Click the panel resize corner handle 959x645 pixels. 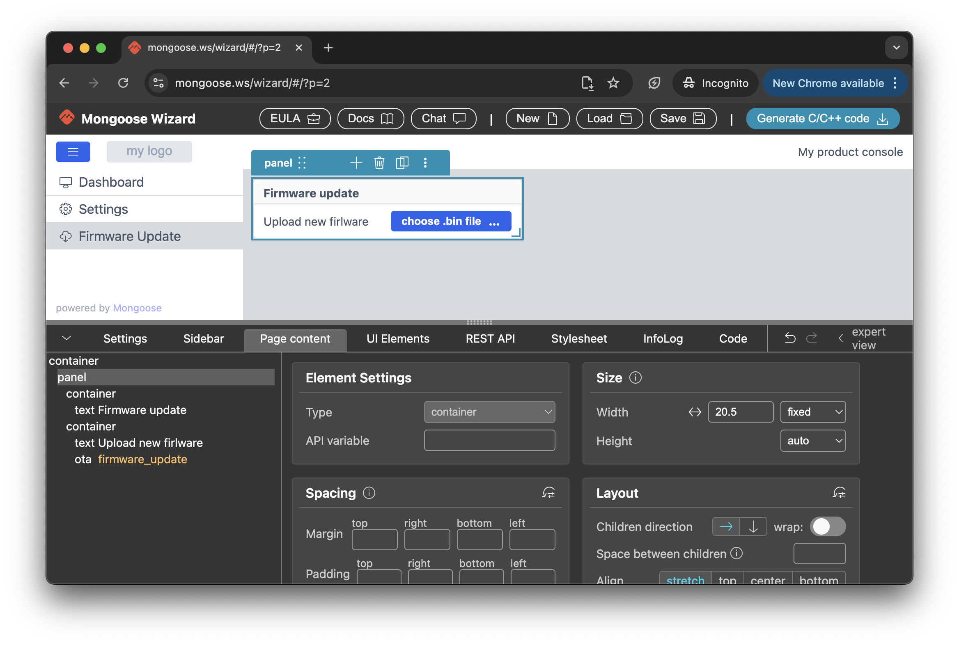point(516,233)
